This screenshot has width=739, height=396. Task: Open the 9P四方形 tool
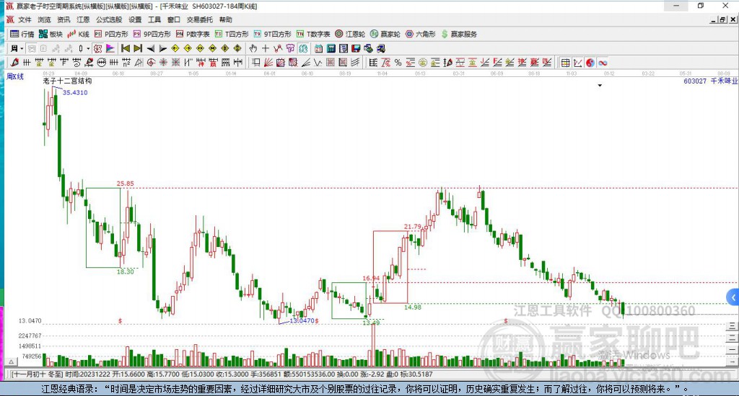tap(152, 34)
